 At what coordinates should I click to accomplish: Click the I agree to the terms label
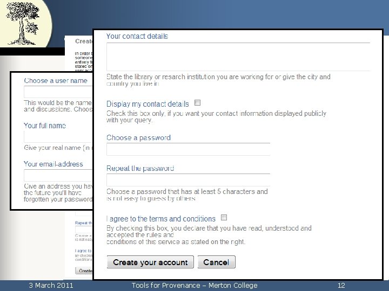click(x=161, y=219)
